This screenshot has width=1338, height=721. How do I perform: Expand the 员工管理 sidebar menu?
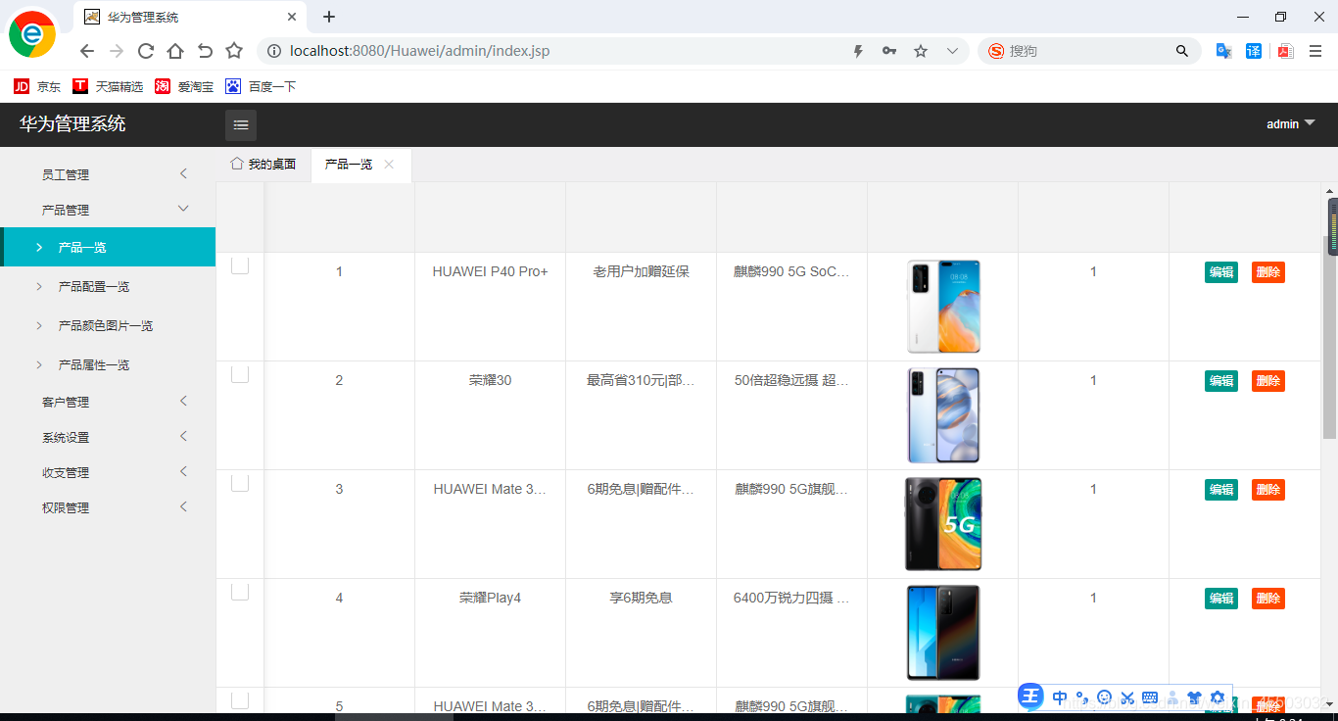108,174
